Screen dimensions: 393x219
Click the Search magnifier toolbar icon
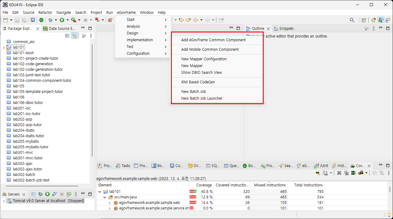point(352,20)
